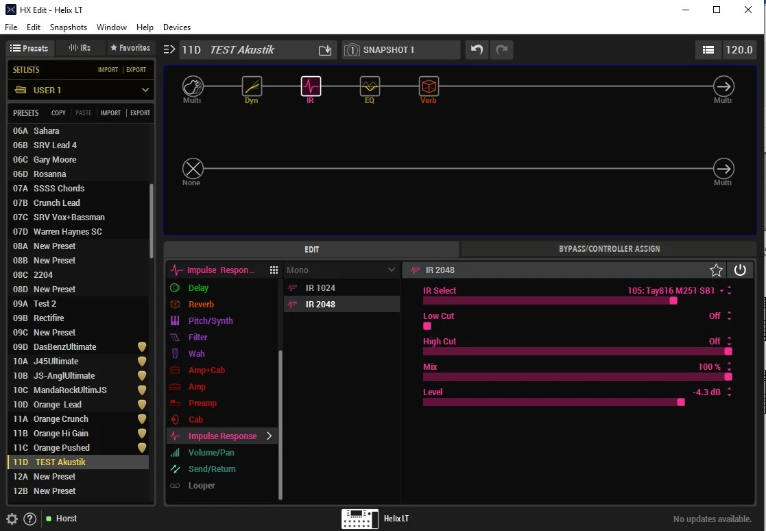The width and height of the screenshot is (766, 531).
Task: Click the save preset icon
Action: (325, 50)
